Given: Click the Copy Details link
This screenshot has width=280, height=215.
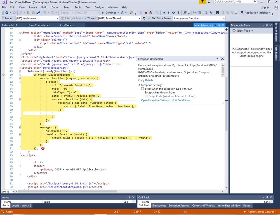Looking at the screenshot, I should [145, 80].
